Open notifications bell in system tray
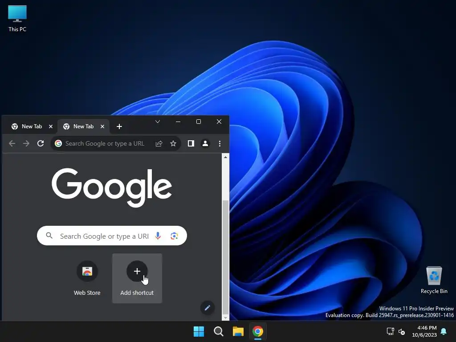This screenshot has height=342, width=456. 444,331
